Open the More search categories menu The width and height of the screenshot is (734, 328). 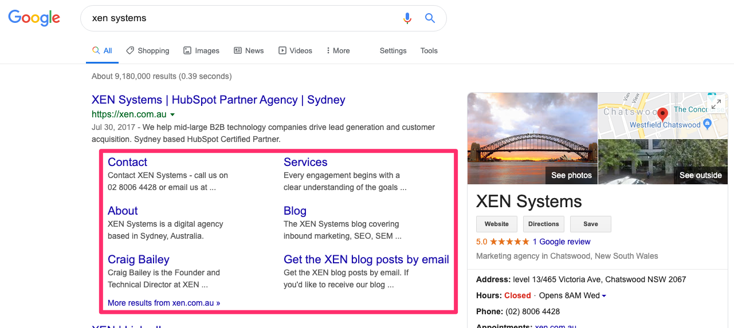point(338,50)
